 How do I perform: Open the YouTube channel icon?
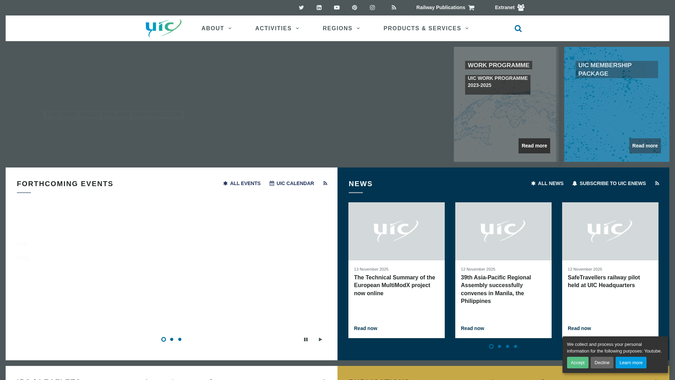[336, 7]
